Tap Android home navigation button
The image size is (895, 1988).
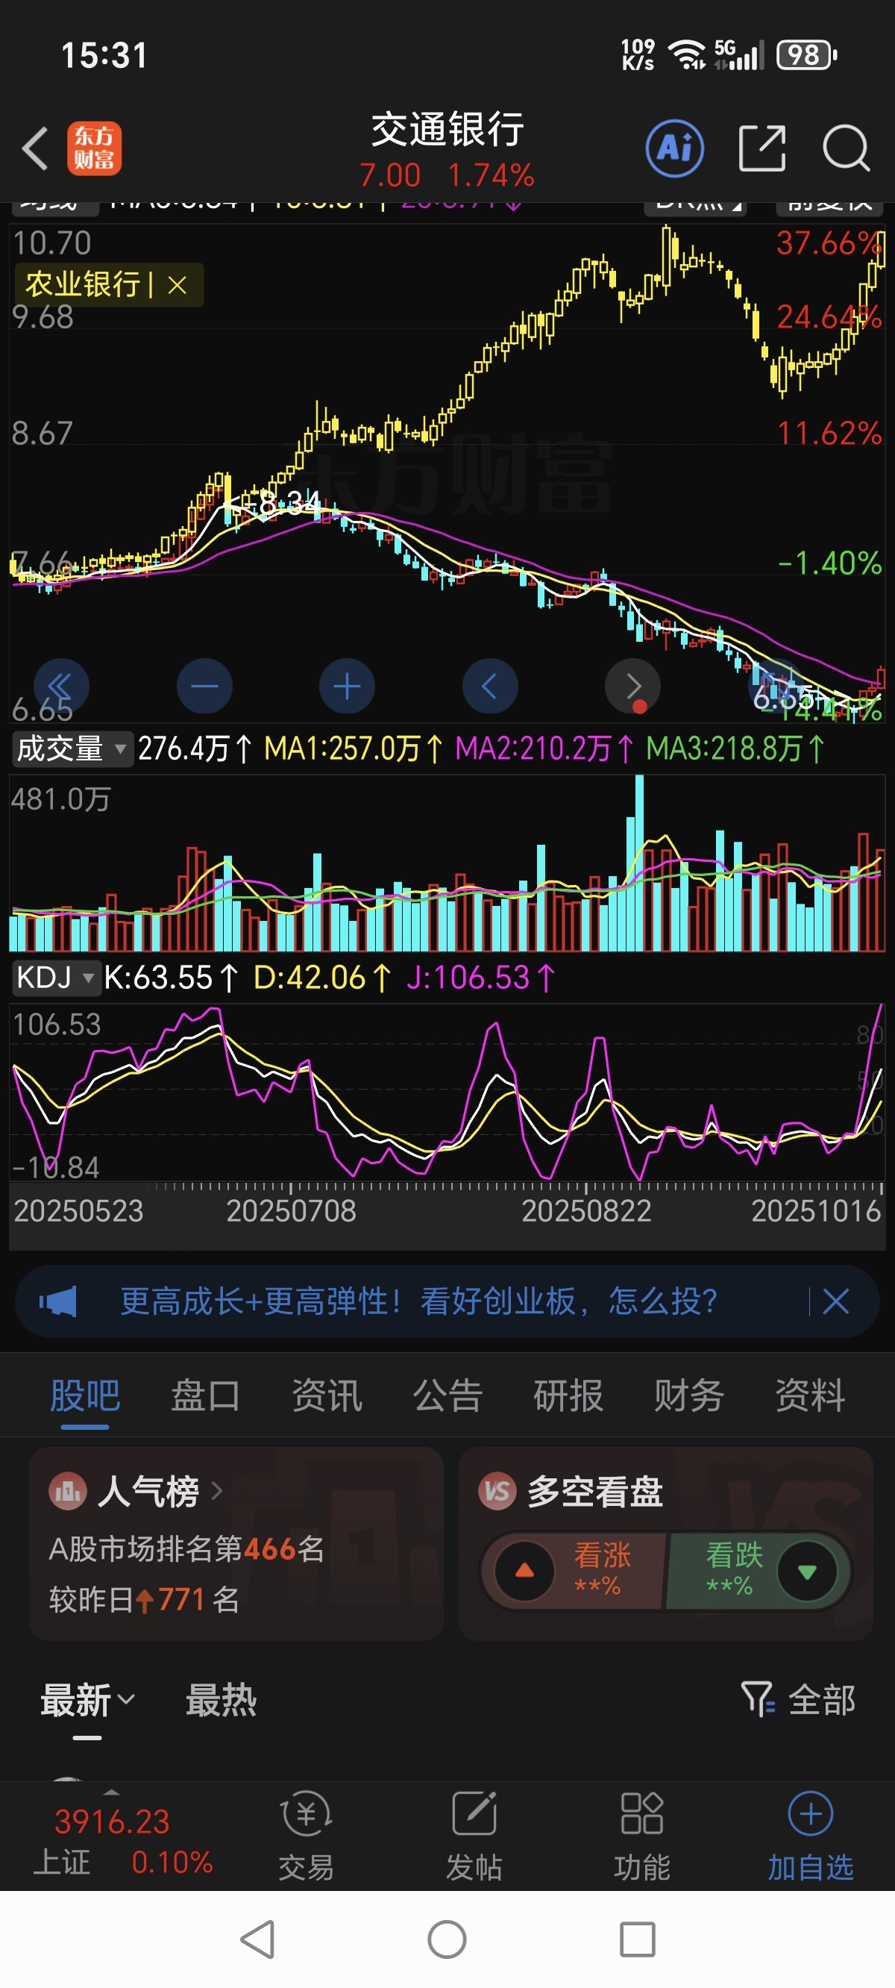click(447, 1939)
